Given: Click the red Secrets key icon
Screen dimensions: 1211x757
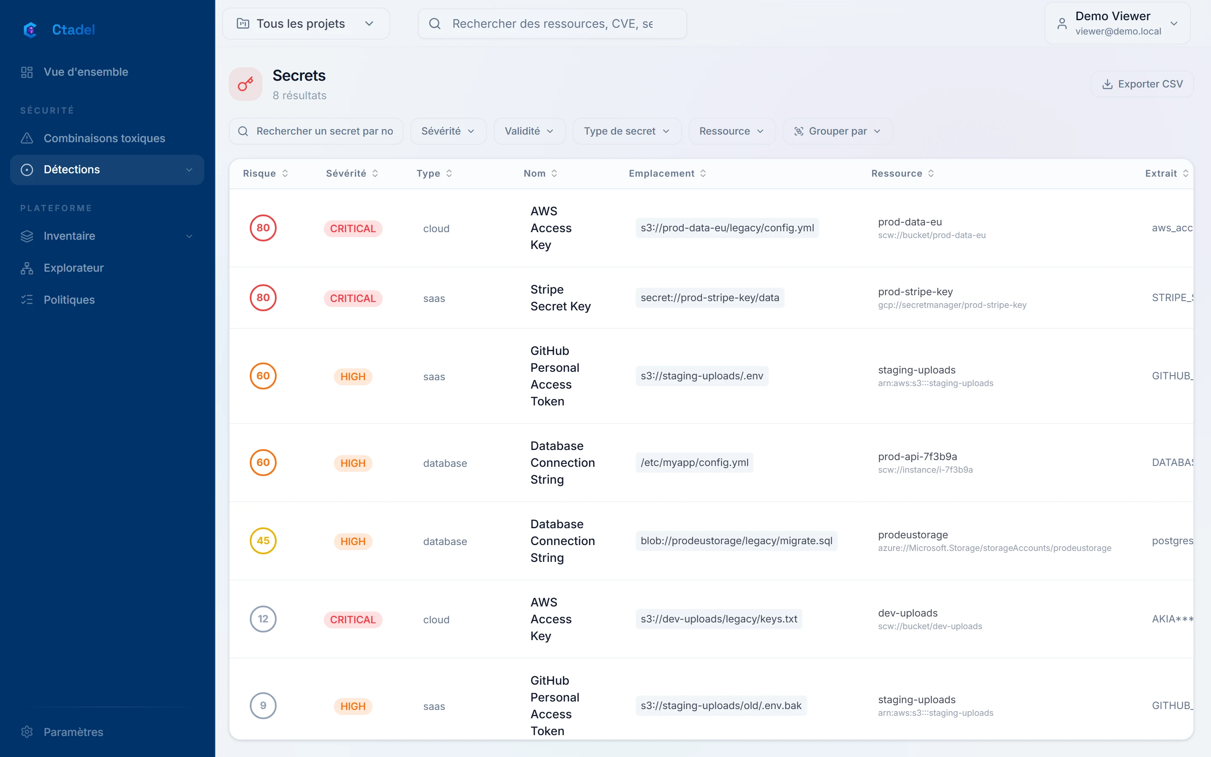Looking at the screenshot, I should (x=245, y=84).
